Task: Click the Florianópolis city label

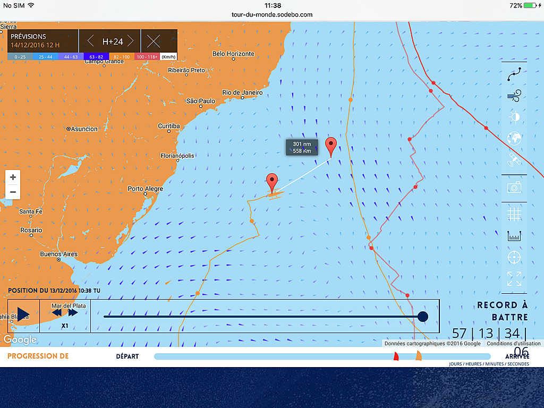Action: click(177, 156)
